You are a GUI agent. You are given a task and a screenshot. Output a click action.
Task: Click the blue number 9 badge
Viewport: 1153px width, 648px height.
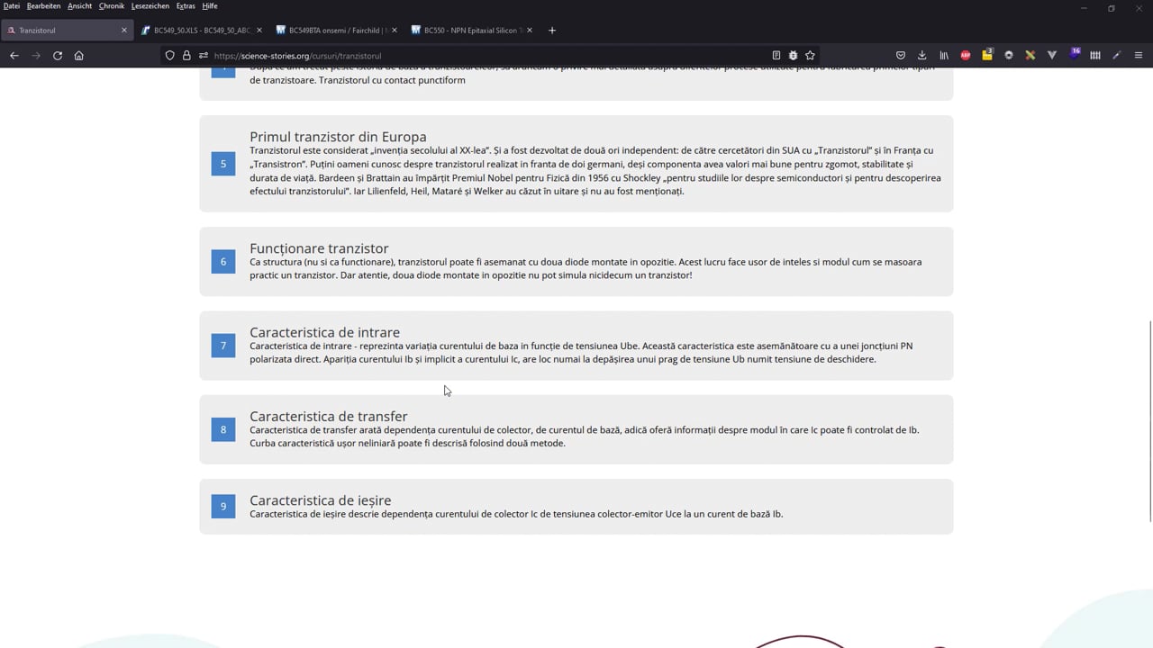223,506
